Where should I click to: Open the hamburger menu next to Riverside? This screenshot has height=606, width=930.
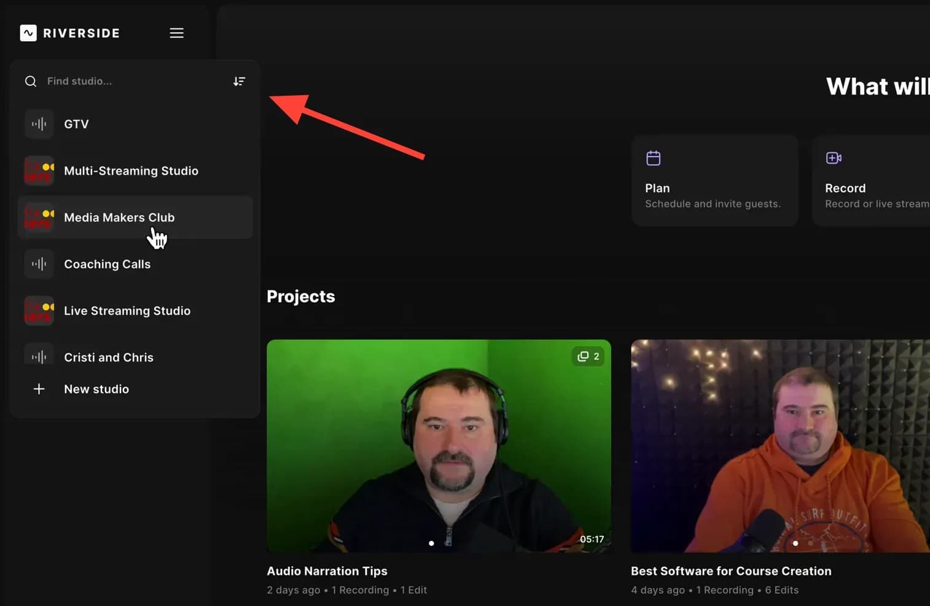[176, 33]
